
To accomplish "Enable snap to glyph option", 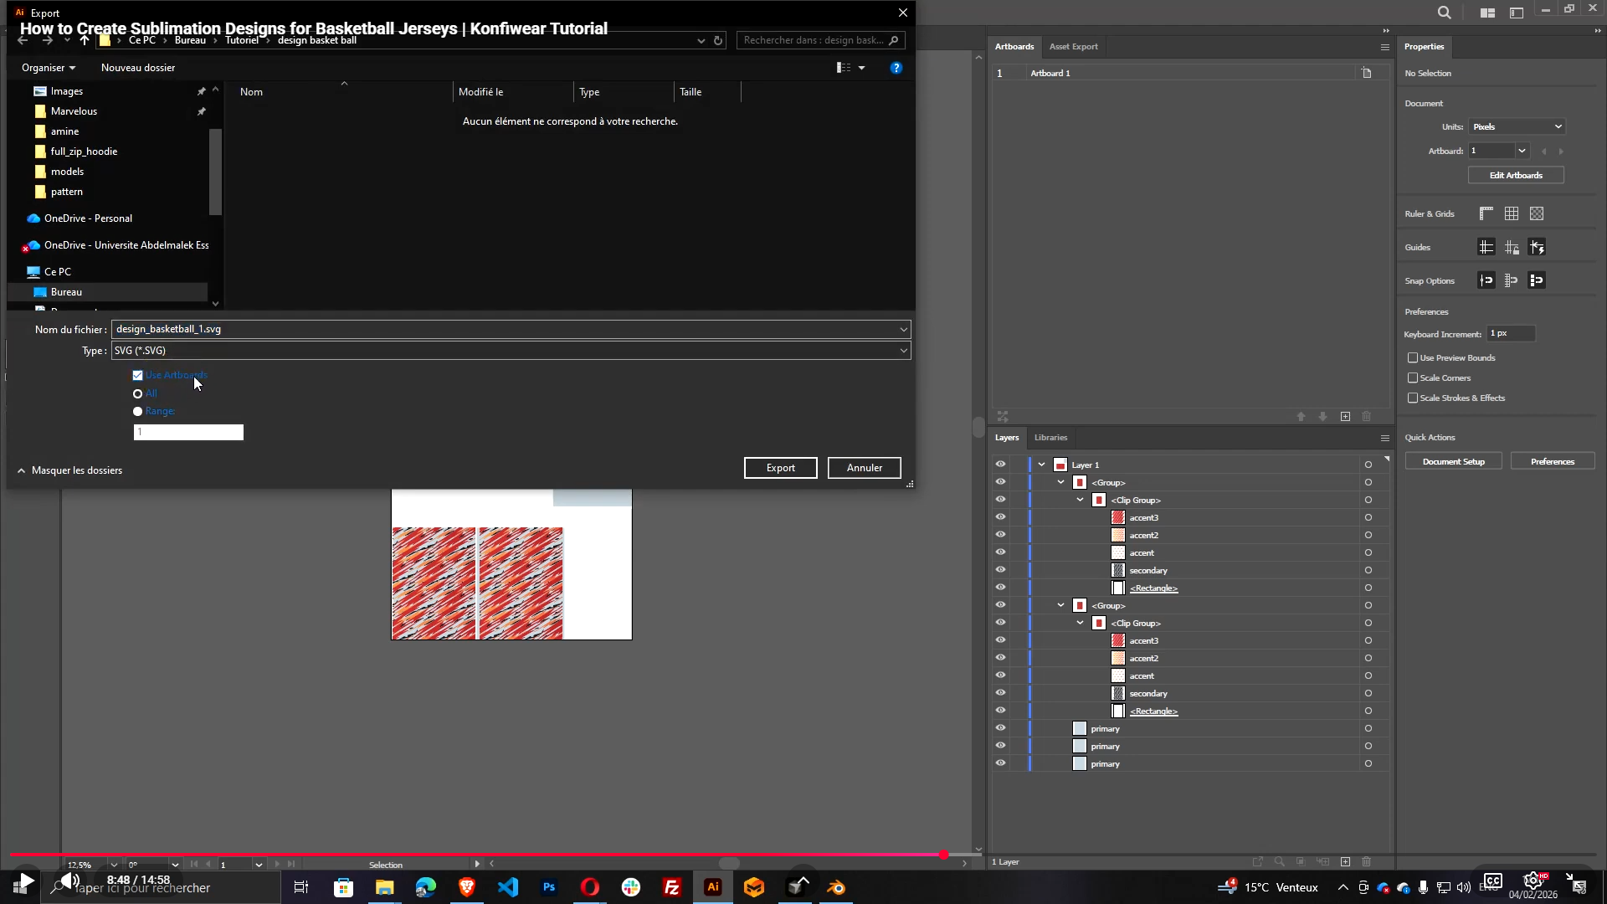I will click(x=1537, y=280).
